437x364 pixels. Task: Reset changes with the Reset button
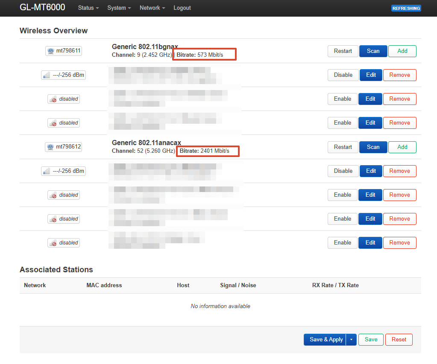tap(399, 340)
